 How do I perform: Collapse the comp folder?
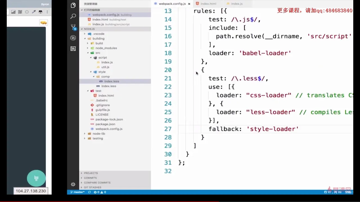(115, 76)
